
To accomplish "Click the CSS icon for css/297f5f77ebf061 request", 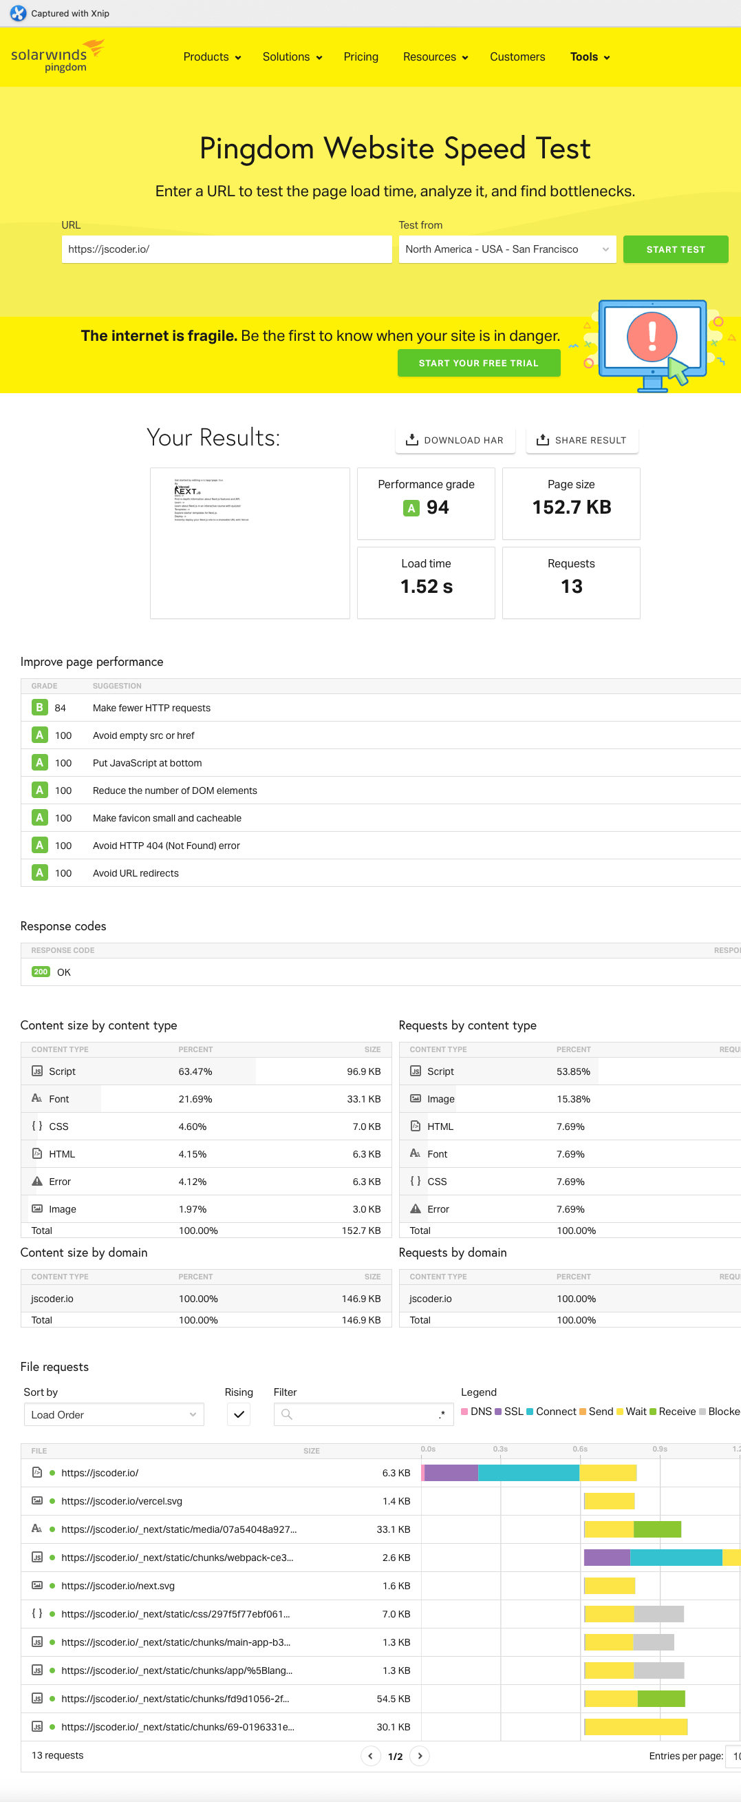I will pos(37,1613).
